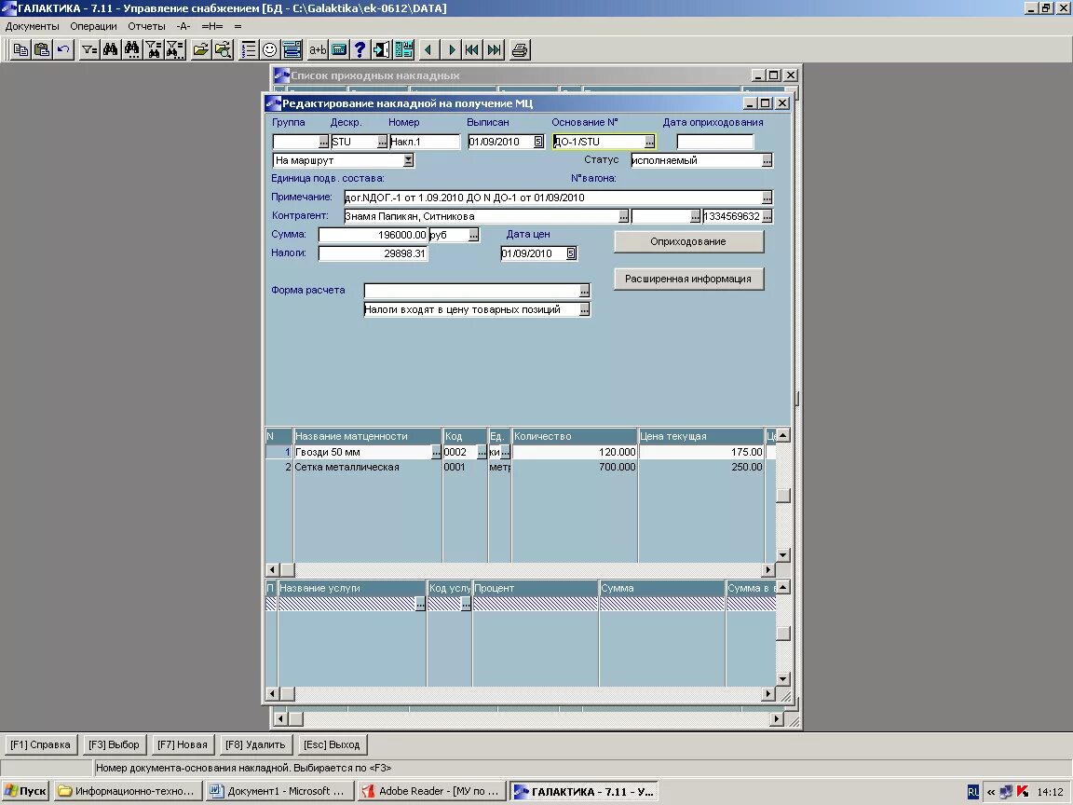
Task: Click the [F3] Выбор button
Action: [x=114, y=744]
